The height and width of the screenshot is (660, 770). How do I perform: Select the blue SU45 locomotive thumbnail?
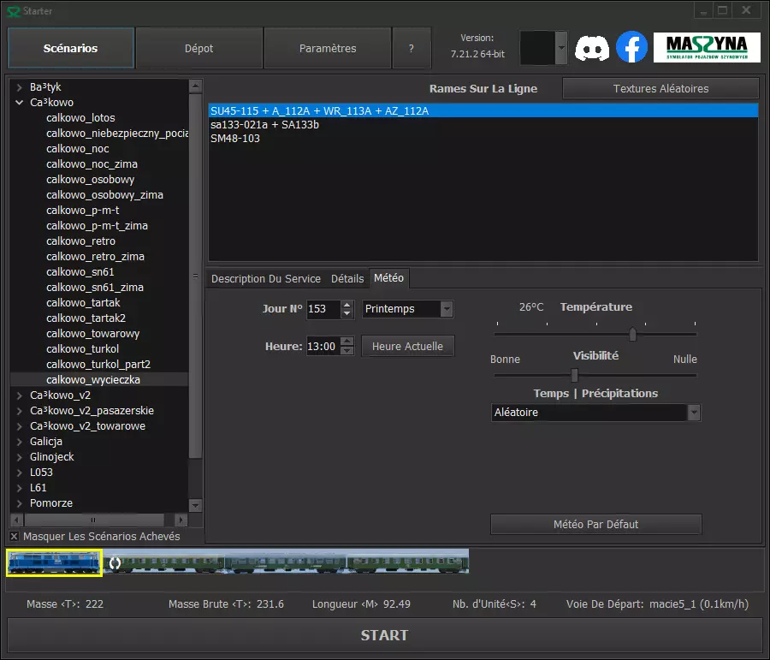click(55, 562)
